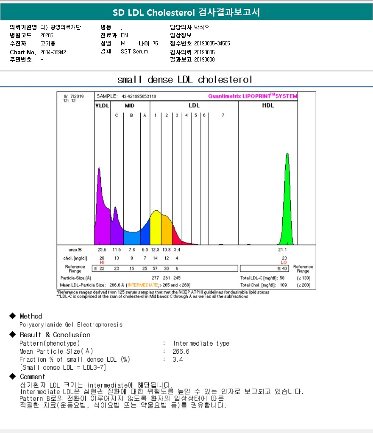The height and width of the screenshot is (433, 373).
Task: Select attending doctor name "박석오"
Action: 201,27
